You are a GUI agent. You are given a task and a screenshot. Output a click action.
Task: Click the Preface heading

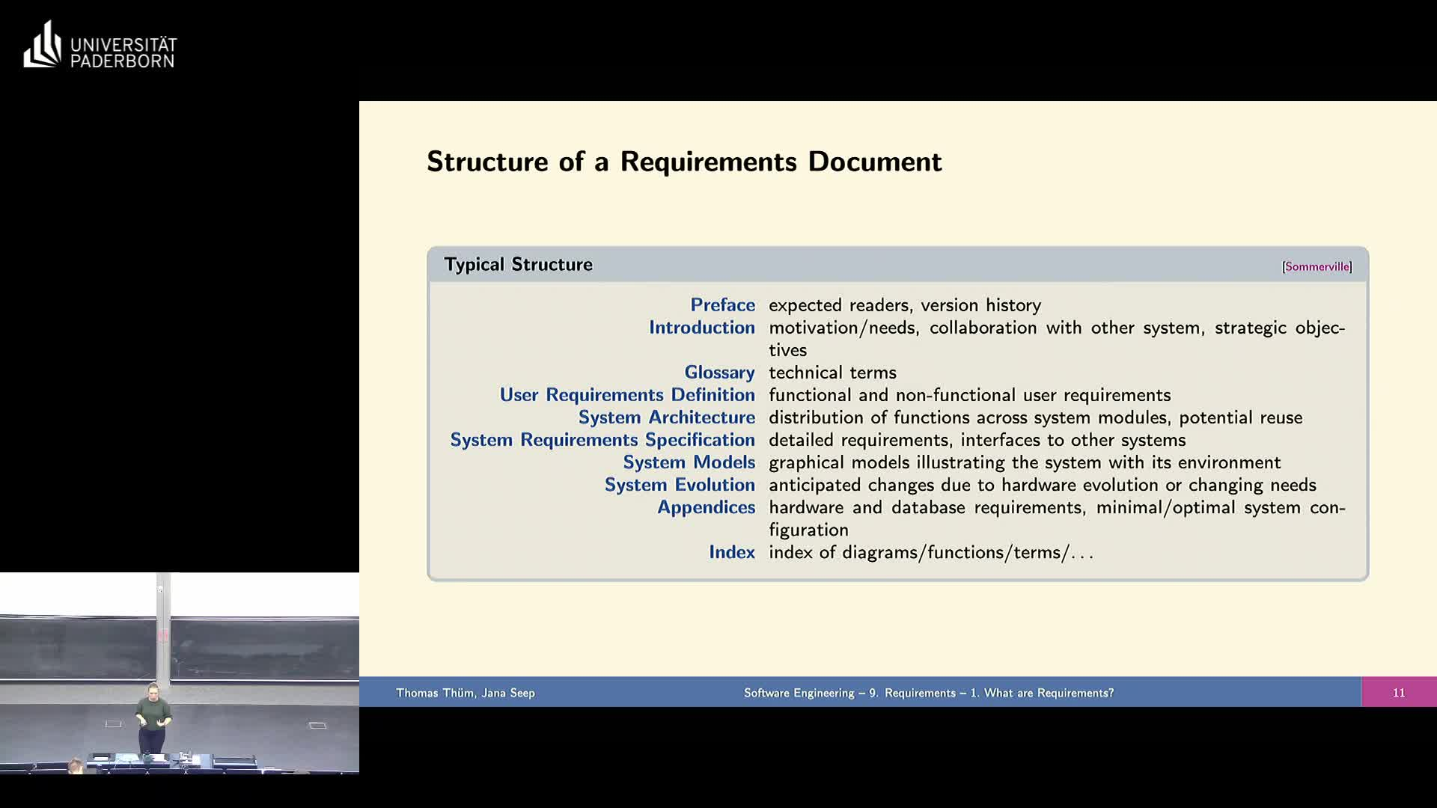click(x=722, y=304)
